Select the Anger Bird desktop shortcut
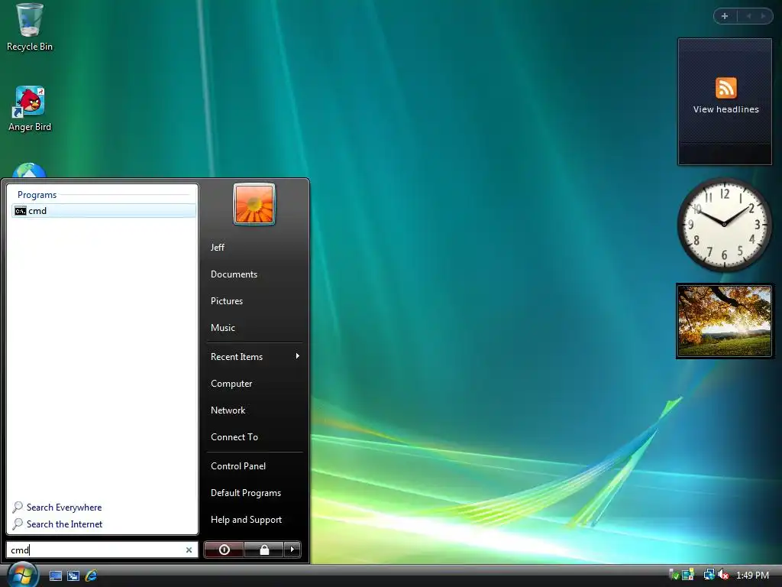Viewport: 782px width, 587px height. 30,109
